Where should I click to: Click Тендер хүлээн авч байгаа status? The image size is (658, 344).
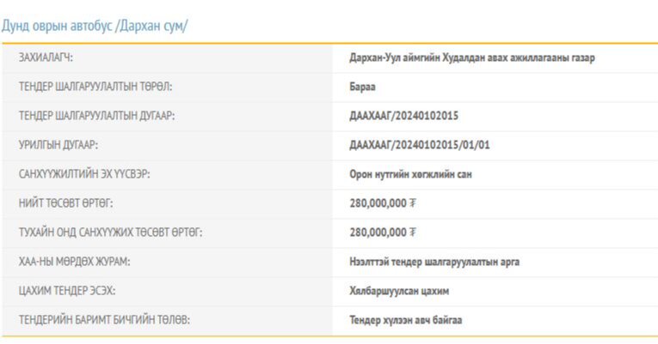pyautogui.click(x=405, y=320)
